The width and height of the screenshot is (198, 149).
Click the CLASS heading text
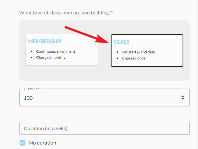coord(122,42)
